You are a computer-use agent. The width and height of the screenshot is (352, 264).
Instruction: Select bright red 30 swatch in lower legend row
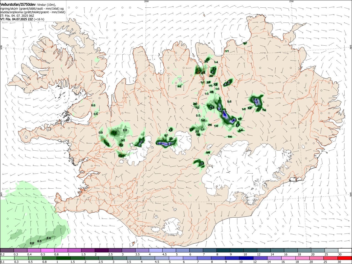tap(345, 258)
